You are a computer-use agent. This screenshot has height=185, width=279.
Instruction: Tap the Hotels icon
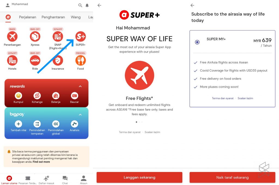tap(12, 60)
